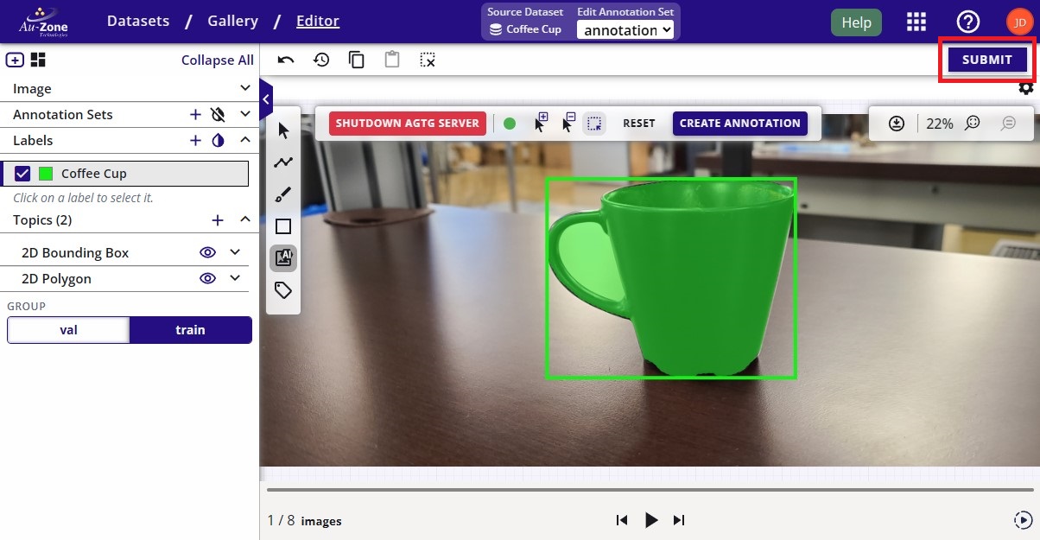1040x540 pixels.
Task: Collapse the Topics section
Action: point(245,219)
